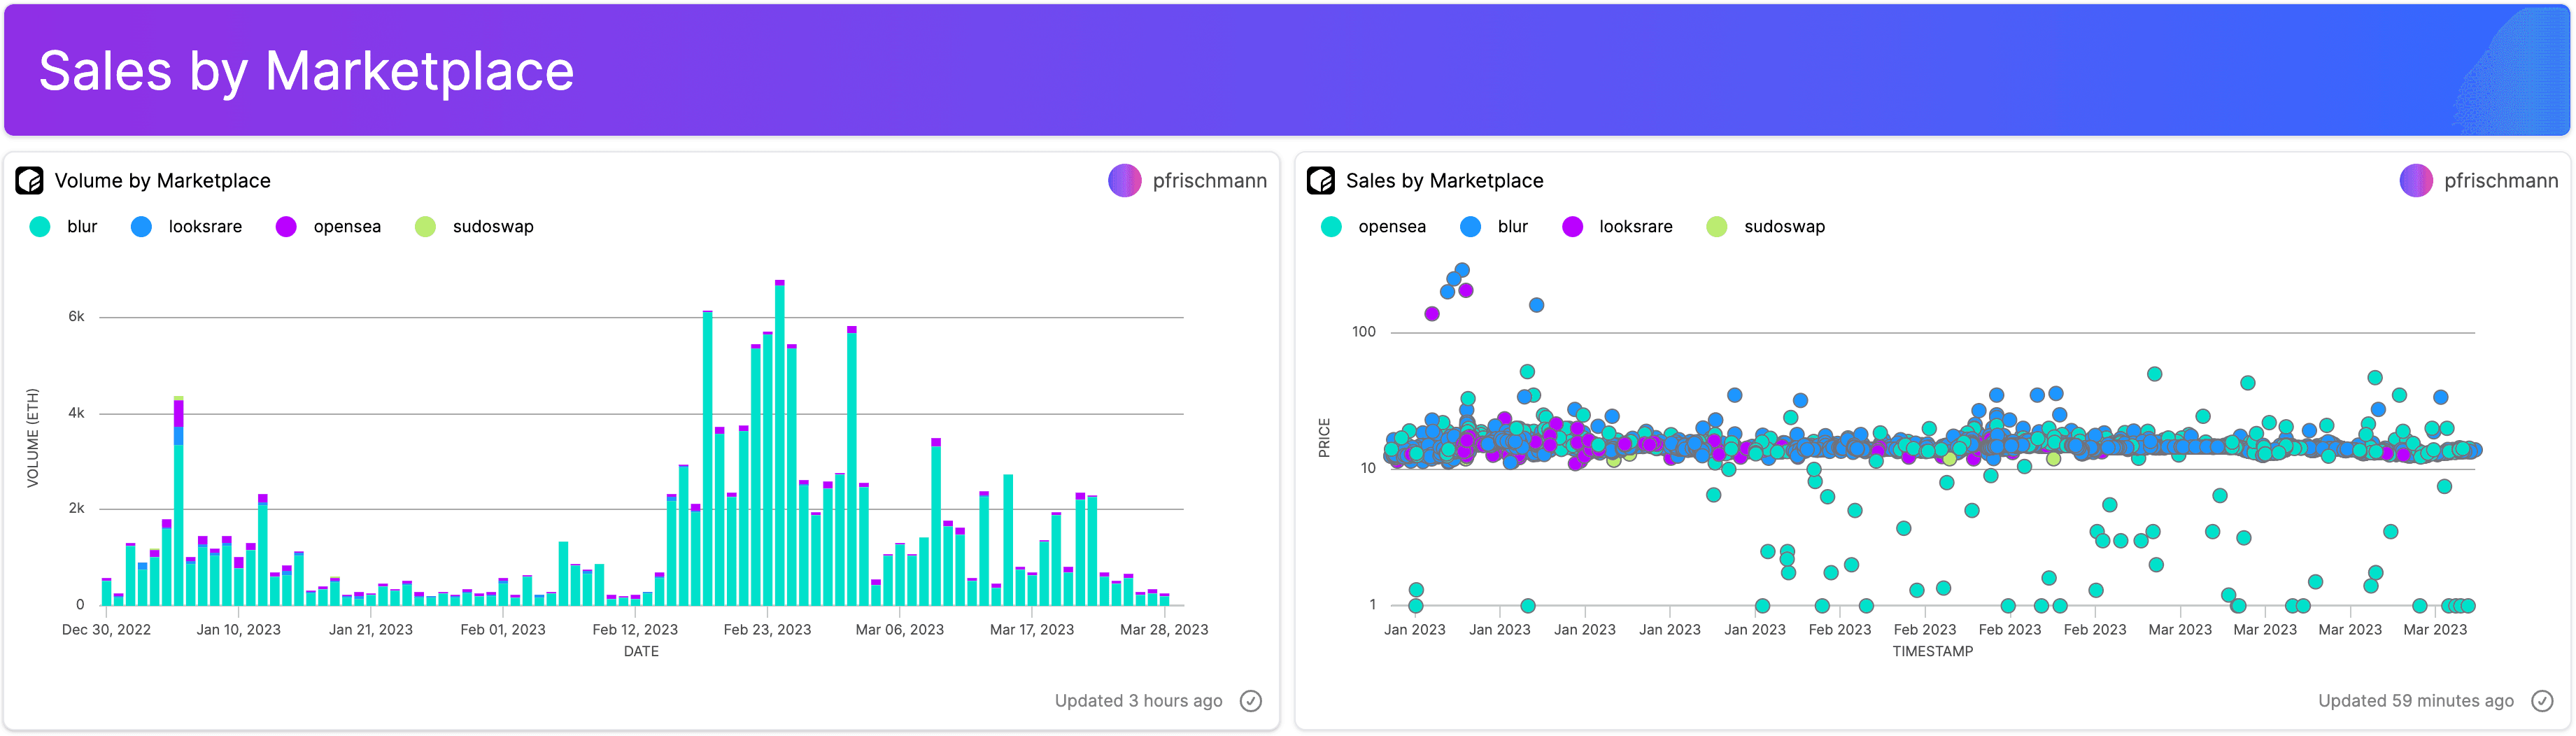2576x736 pixels.
Task: Click pfrischmann avatar on Volume by Marketplace chart
Action: 1124,181
